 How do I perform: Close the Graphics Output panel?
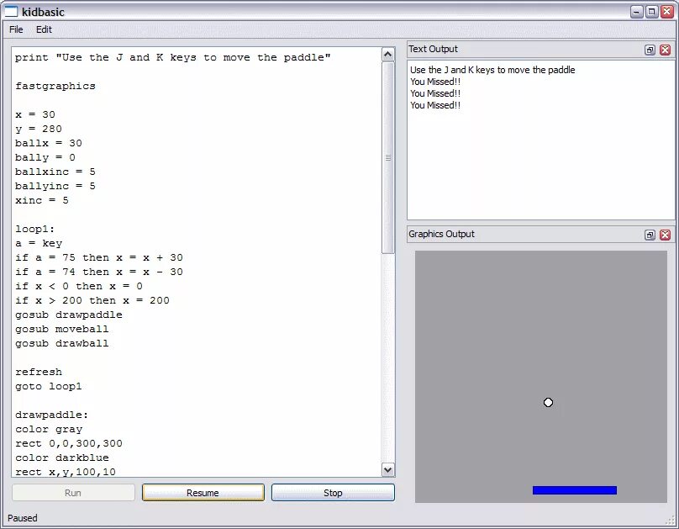tap(666, 235)
